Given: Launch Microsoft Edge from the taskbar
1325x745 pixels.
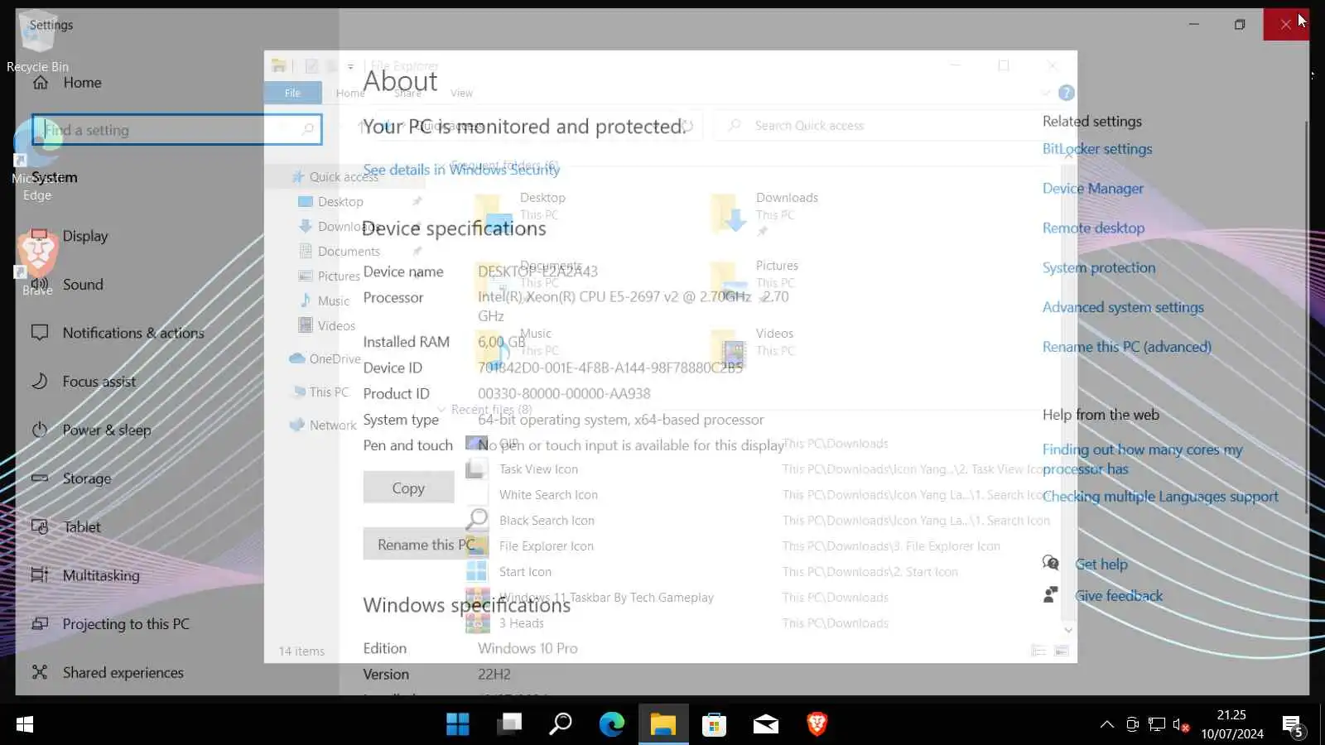Looking at the screenshot, I should (612, 724).
